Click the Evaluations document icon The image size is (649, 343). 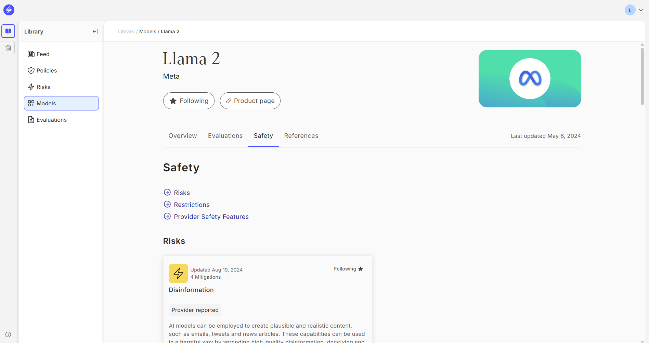click(x=31, y=120)
